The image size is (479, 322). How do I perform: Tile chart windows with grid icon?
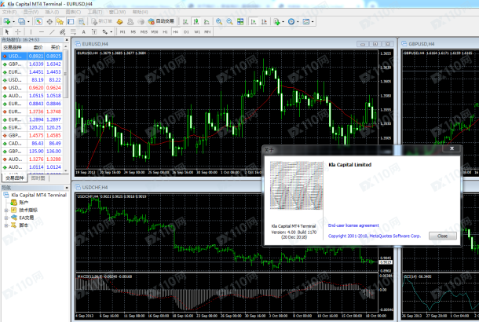pyautogui.click(x=240, y=21)
